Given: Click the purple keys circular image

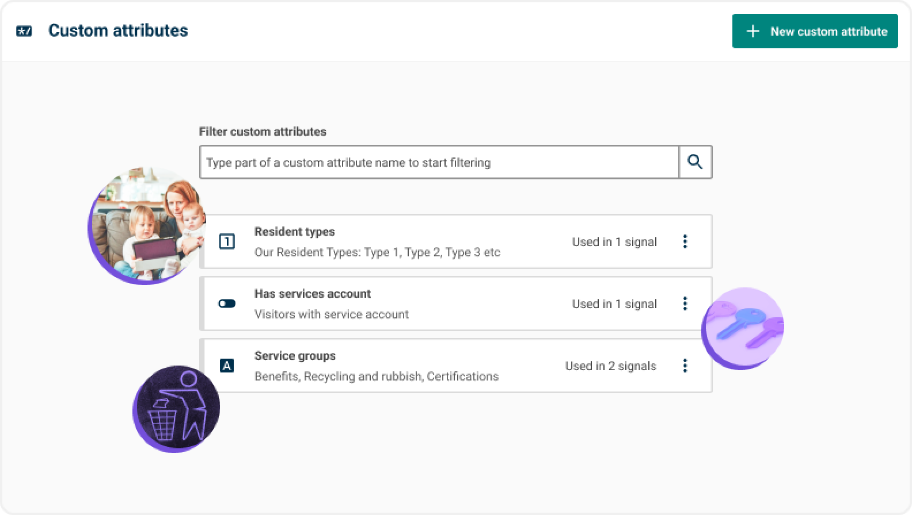Looking at the screenshot, I should 743,328.
